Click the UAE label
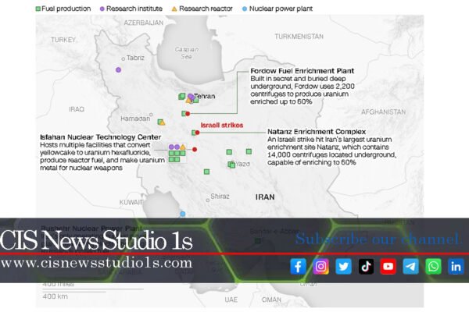469x312 pixels. [x=231, y=300]
